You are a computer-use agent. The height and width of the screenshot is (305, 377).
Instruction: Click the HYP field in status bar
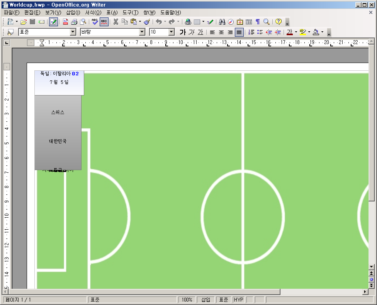pos(238,300)
